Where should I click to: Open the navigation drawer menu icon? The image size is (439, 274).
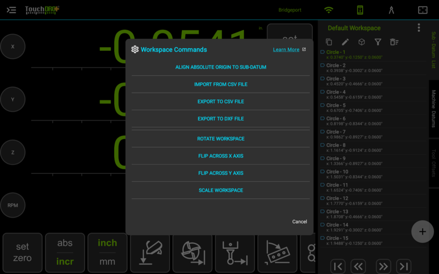(11, 10)
